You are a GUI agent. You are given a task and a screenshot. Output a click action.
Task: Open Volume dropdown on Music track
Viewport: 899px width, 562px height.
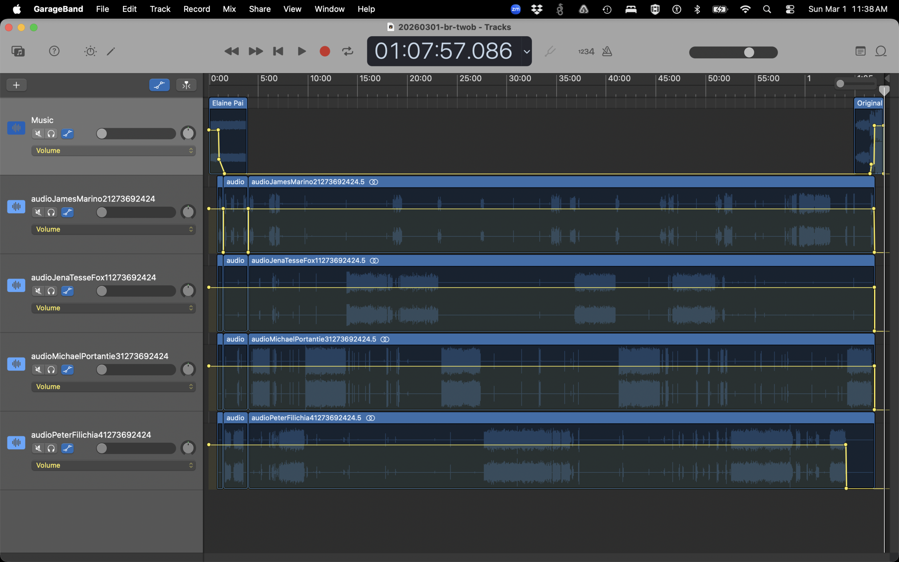[x=113, y=151]
